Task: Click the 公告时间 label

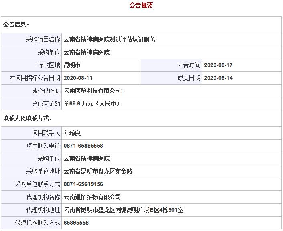Action: [189, 65]
